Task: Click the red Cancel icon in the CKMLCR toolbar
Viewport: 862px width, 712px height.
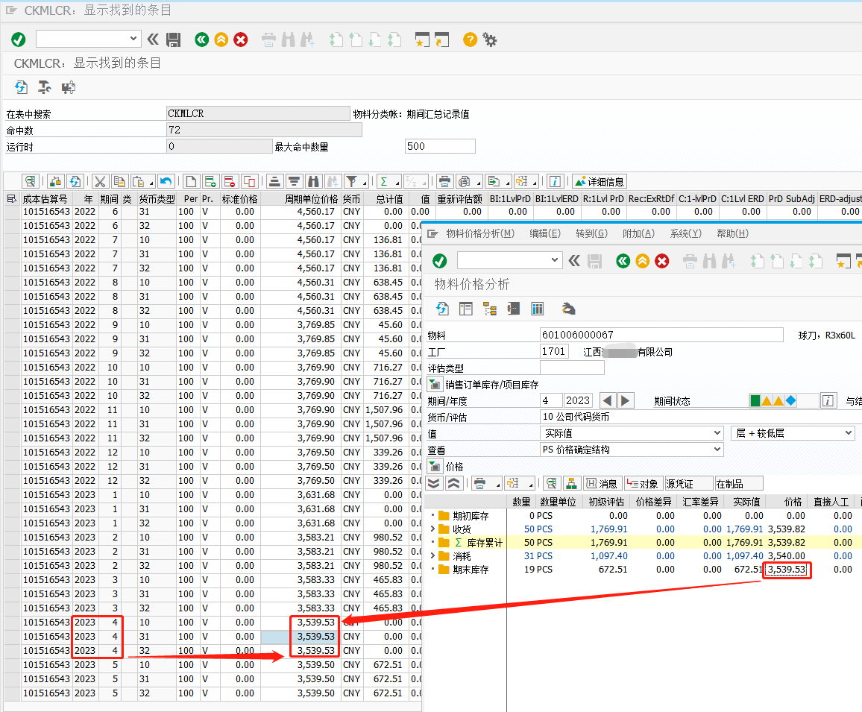Action: 240,40
